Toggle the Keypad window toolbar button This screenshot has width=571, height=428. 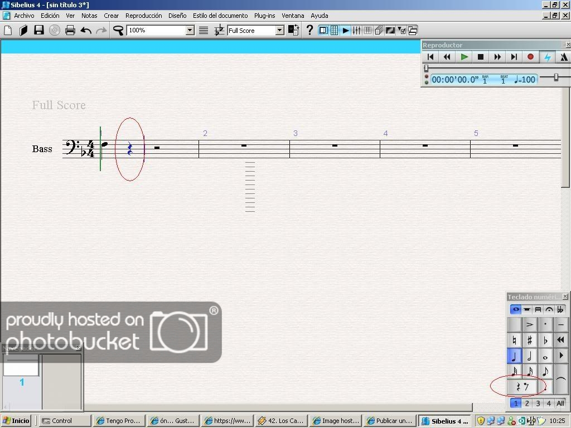[x=335, y=30]
